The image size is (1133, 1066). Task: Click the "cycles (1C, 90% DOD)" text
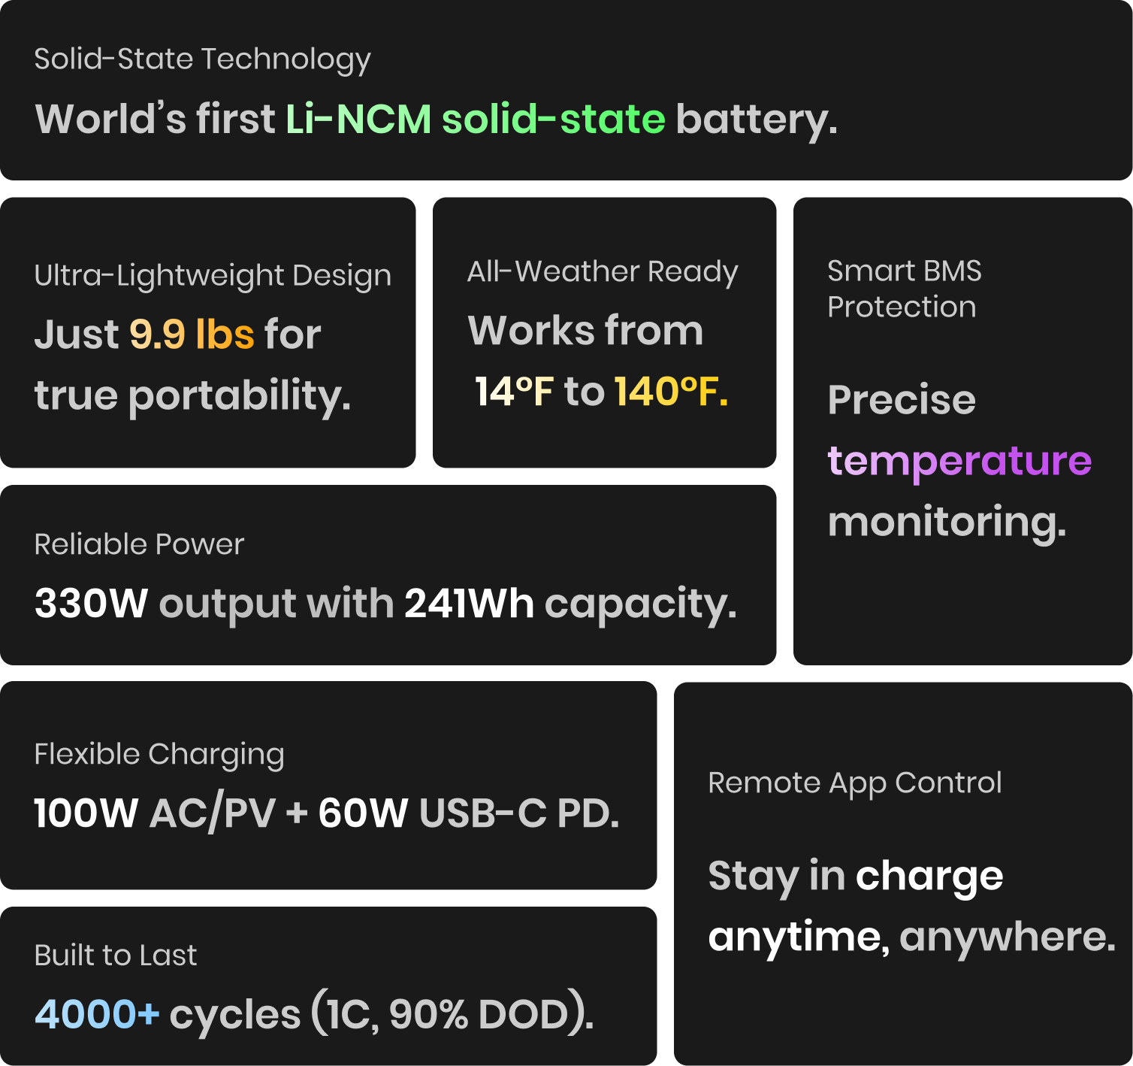coord(382,1015)
